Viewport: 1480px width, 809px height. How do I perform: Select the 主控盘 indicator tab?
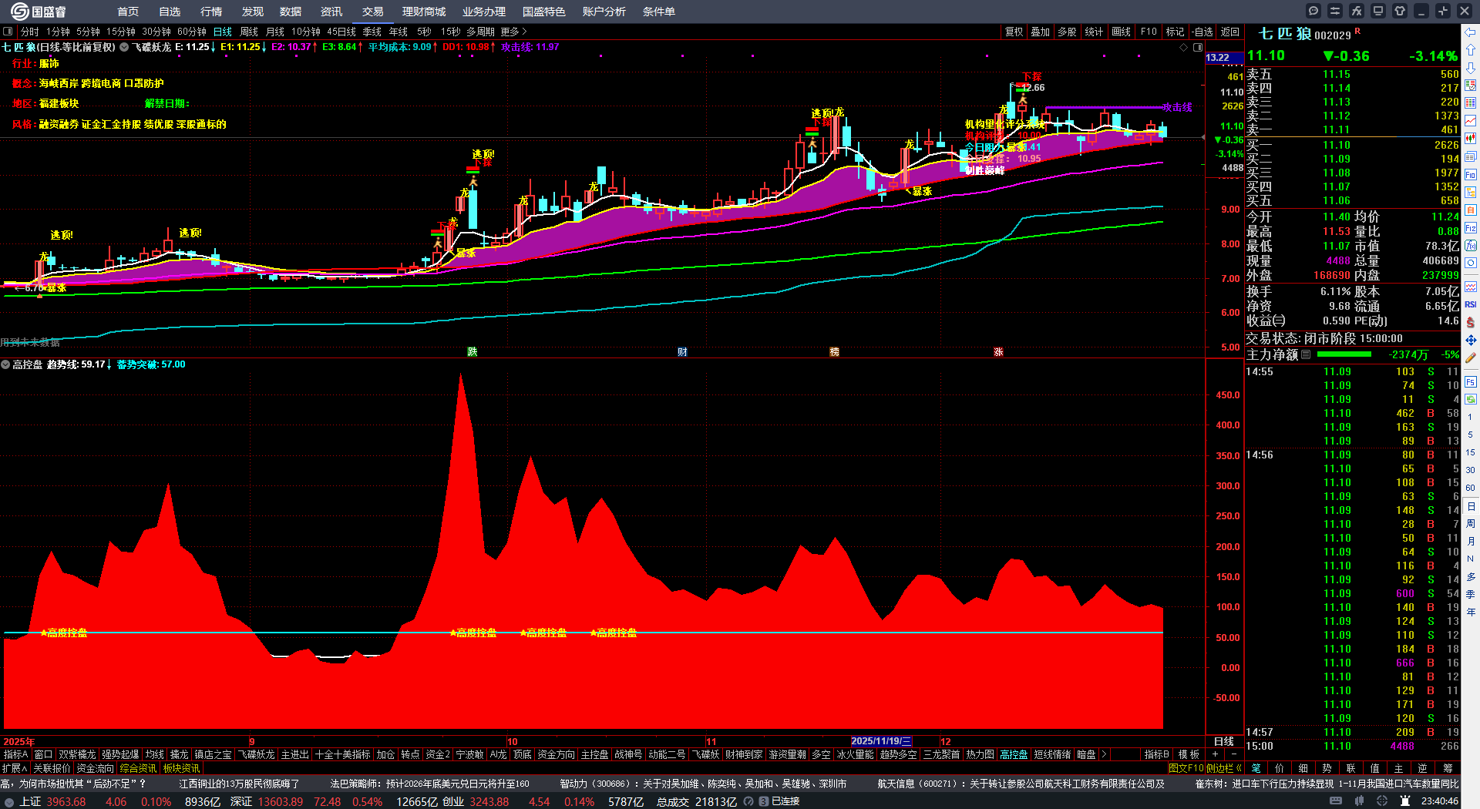point(594,754)
